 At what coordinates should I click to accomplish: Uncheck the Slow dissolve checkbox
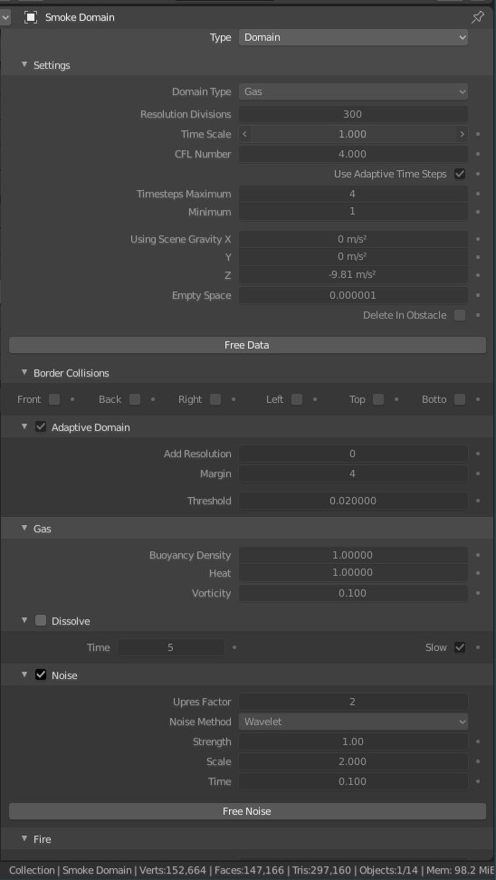[x=460, y=647]
